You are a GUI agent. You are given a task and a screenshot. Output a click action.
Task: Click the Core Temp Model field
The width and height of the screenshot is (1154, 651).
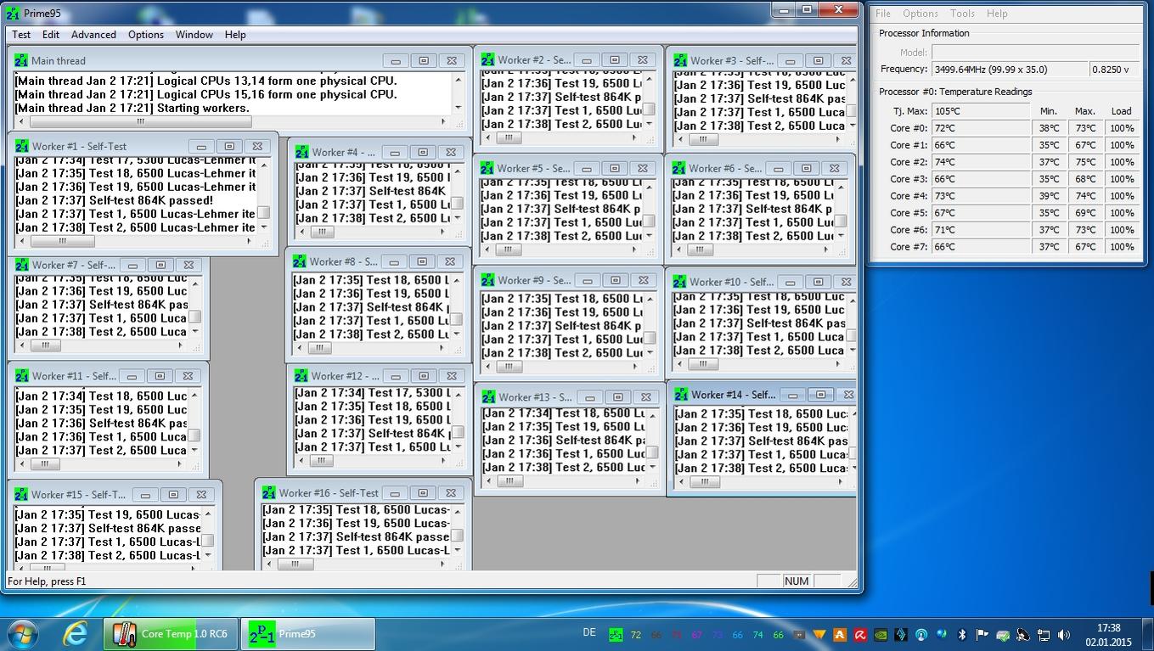click(x=1035, y=52)
